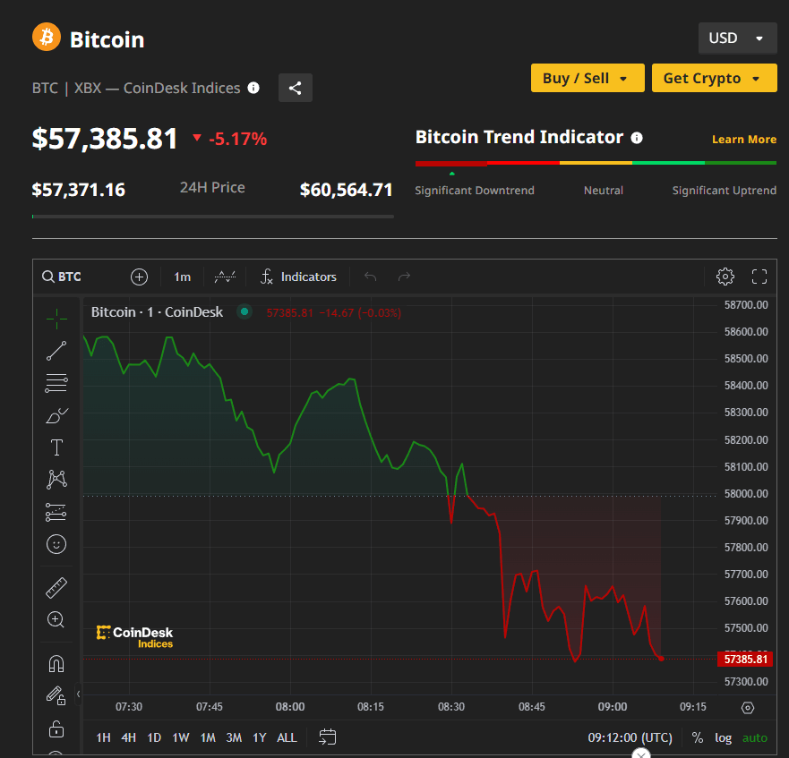789x758 pixels.
Task: Toggle the market status green dot
Action: pyautogui.click(x=244, y=311)
